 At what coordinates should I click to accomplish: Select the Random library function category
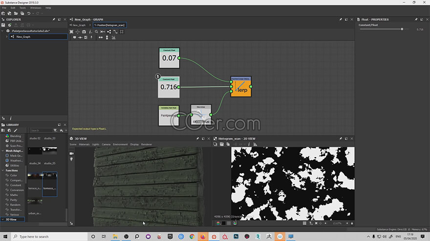15,205
